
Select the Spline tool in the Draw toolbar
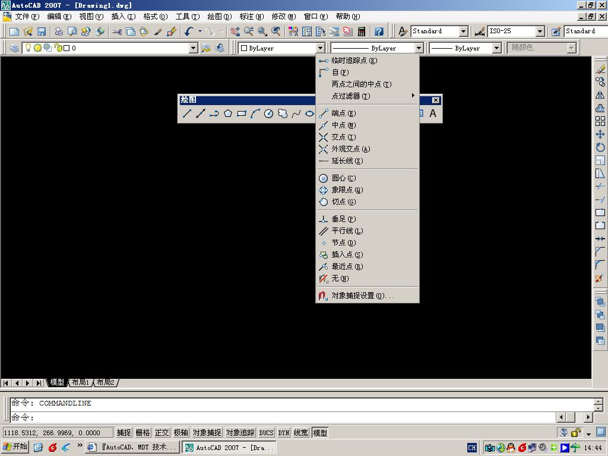[296, 113]
